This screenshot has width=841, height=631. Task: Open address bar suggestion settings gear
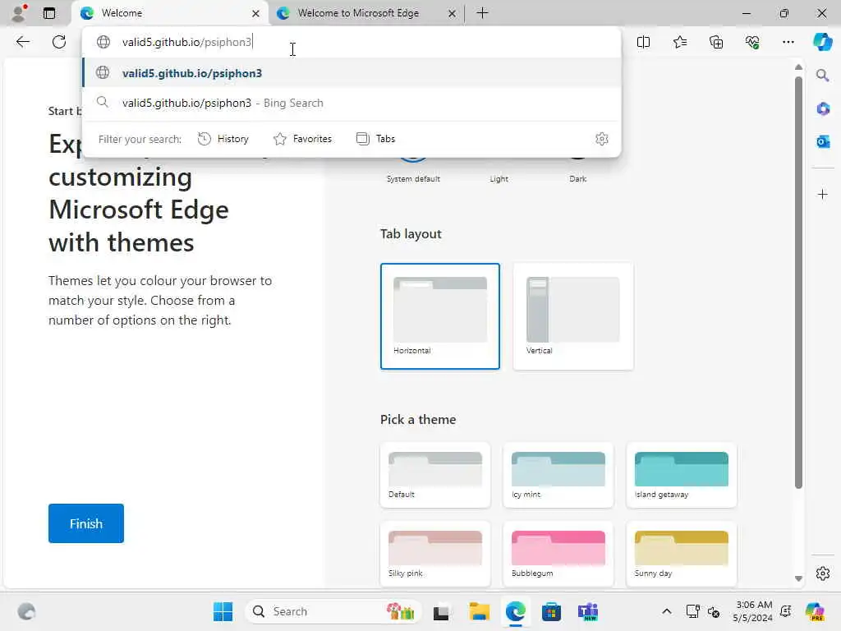pos(602,139)
